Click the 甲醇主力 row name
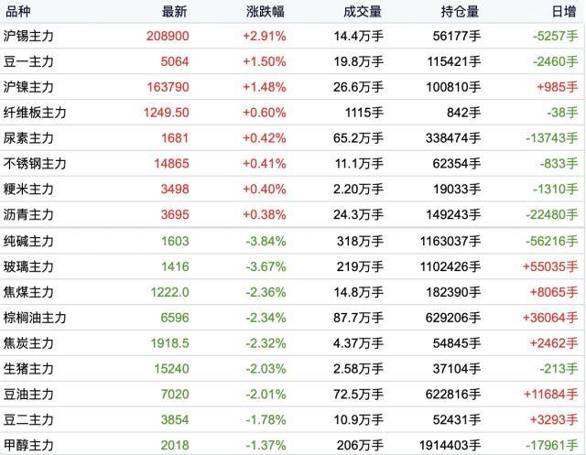The image size is (586, 455). [x=29, y=446]
